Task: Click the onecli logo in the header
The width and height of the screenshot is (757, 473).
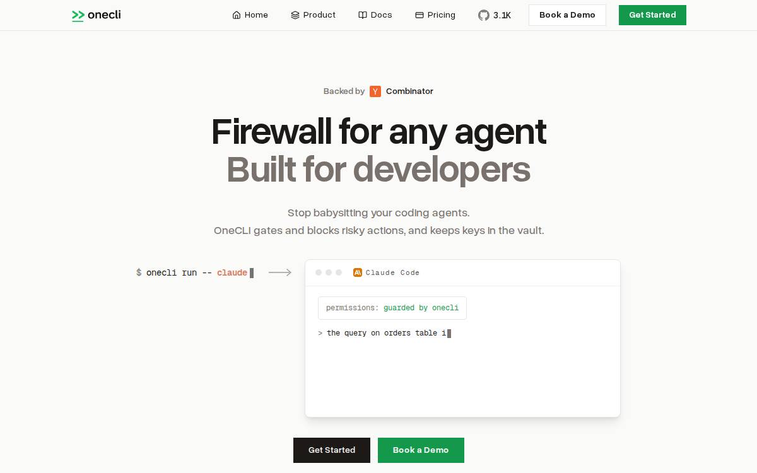Action: [97, 15]
